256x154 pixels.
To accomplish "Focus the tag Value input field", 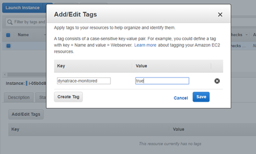I will [162, 81].
